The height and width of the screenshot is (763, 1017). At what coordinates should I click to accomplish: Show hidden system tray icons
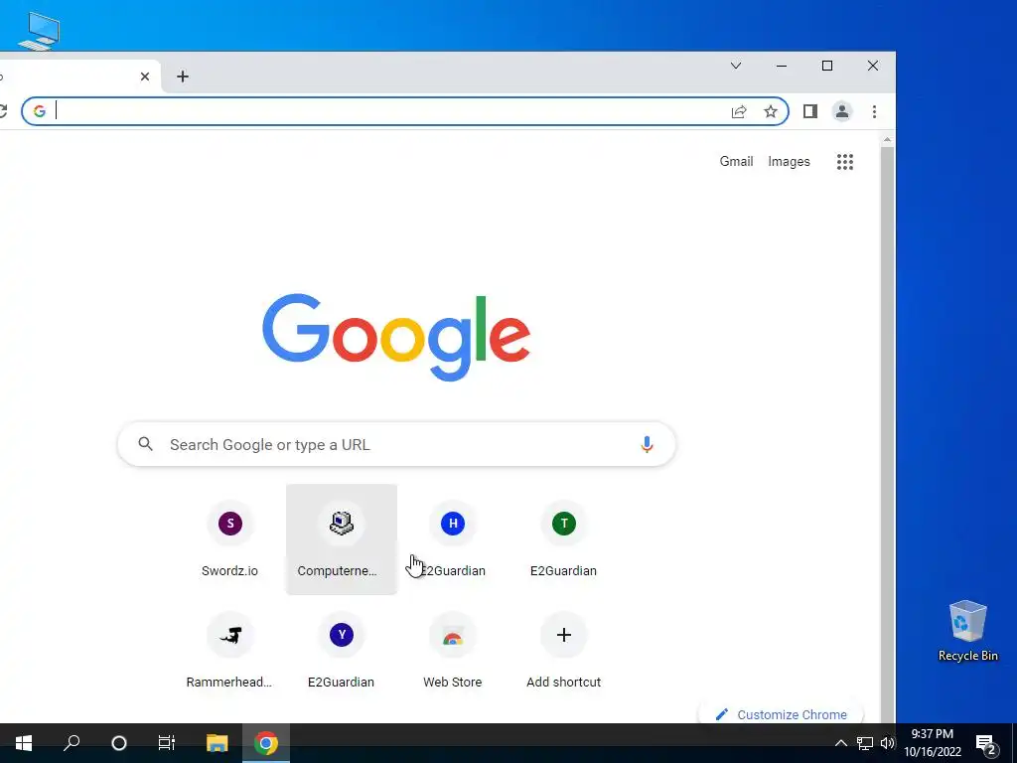(x=840, y=743)
